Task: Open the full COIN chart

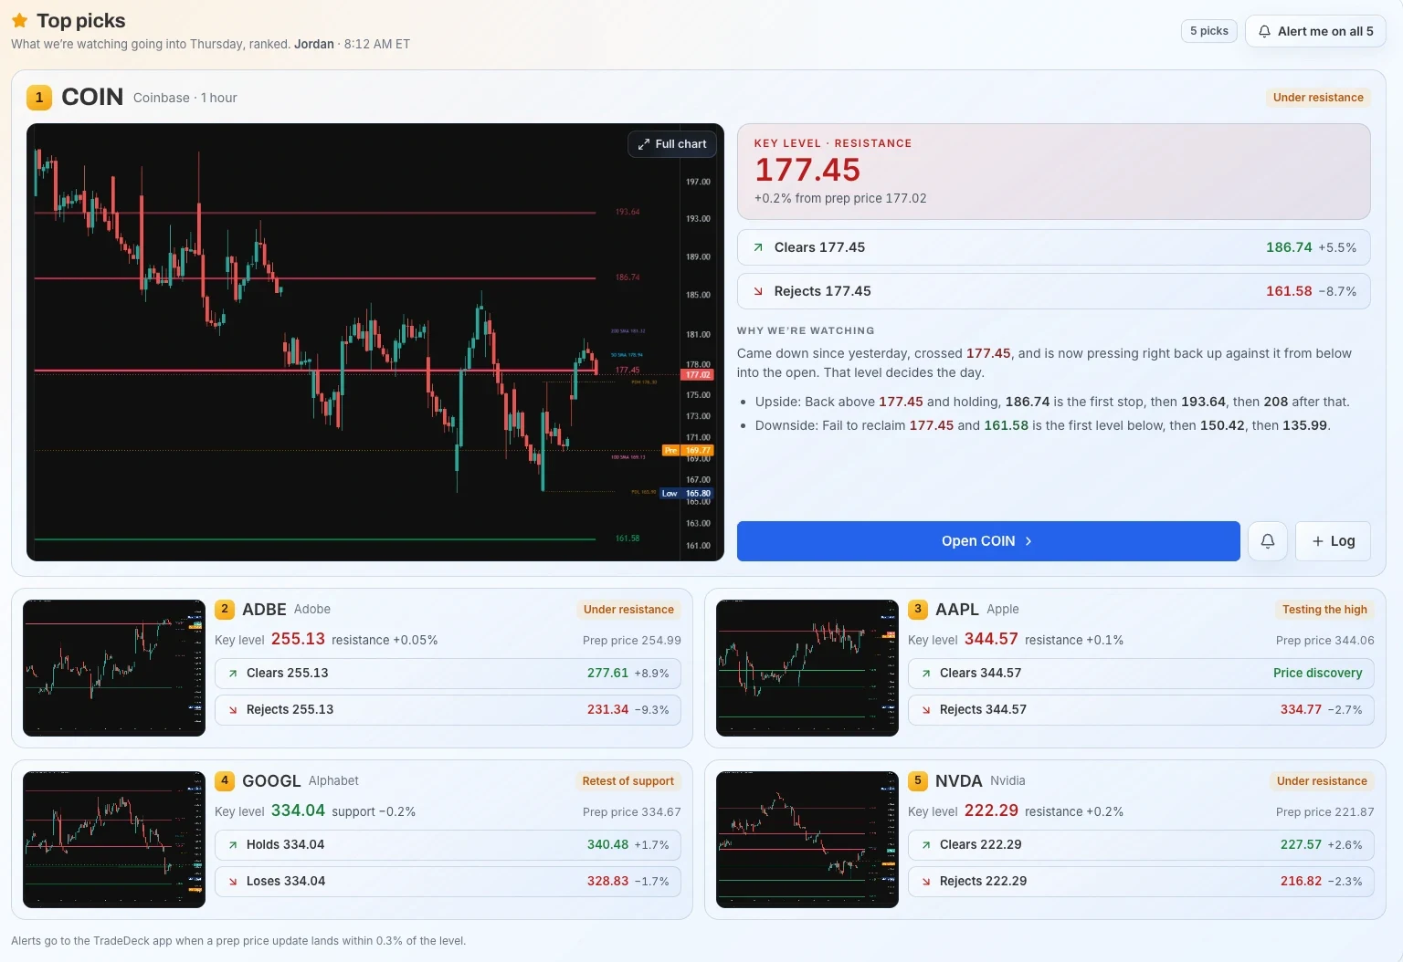Action: tap(672, 144)
